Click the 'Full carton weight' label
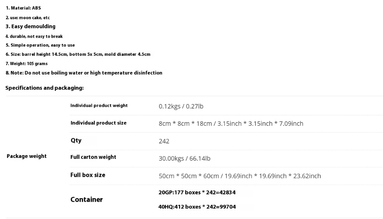The height and width of the screenshot is (219, 383). (x=93, y=157)
